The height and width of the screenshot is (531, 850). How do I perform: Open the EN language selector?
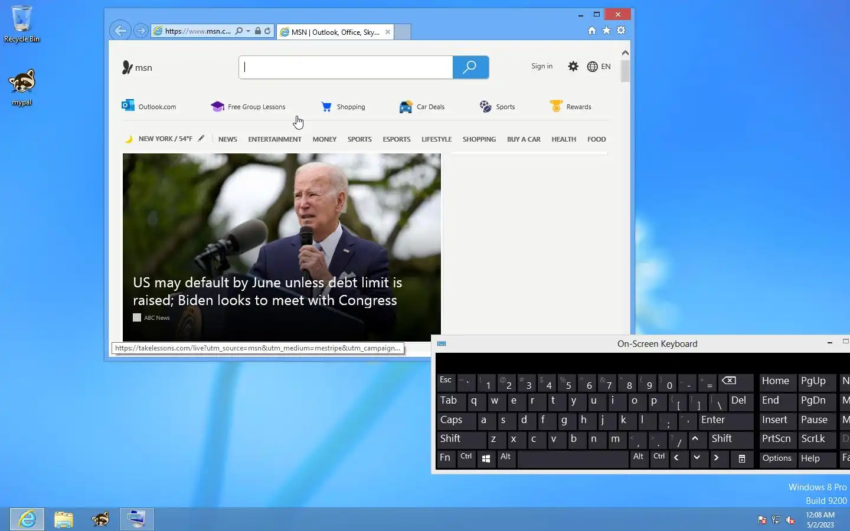click(599, 67)
